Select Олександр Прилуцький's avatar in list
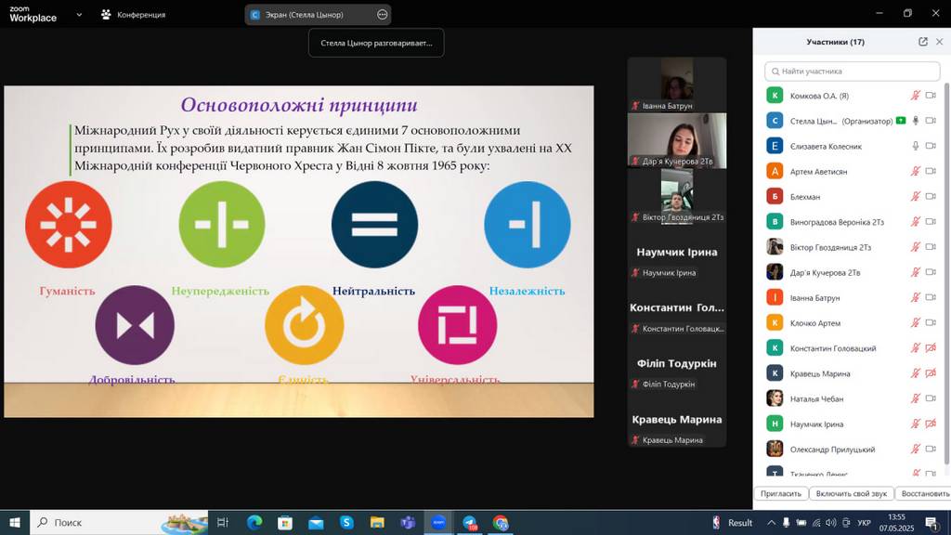 tap(775, 449)
